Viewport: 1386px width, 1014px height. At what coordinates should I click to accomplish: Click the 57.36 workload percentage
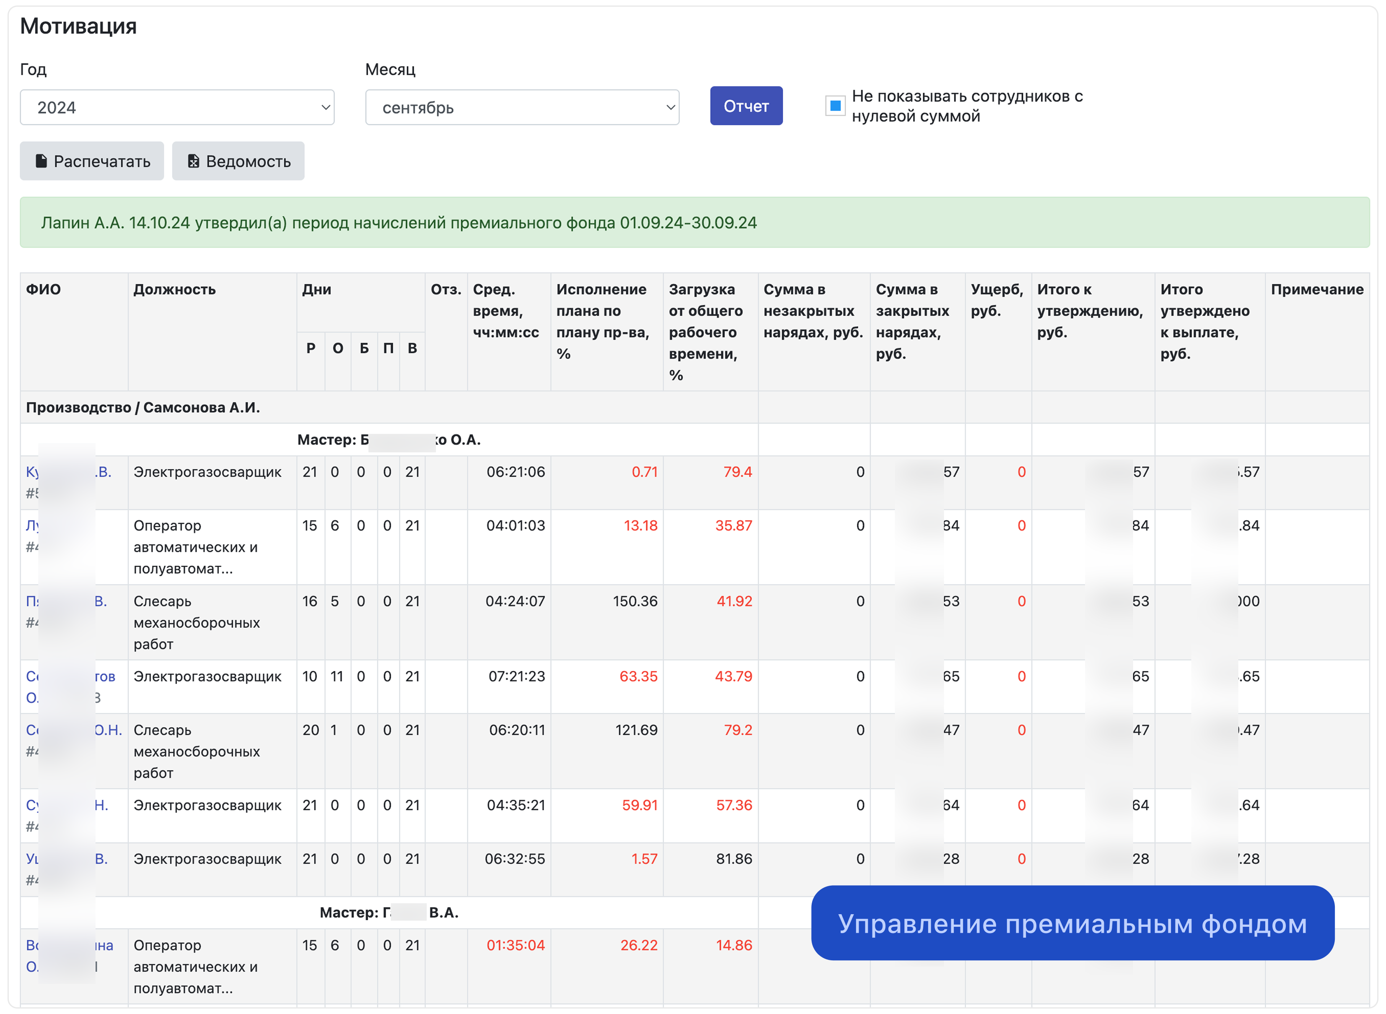[x=734, y=806]
